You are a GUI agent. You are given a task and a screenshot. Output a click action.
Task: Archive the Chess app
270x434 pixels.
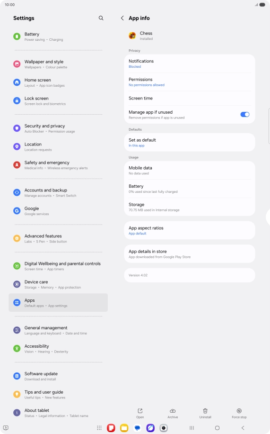[173, 413]
